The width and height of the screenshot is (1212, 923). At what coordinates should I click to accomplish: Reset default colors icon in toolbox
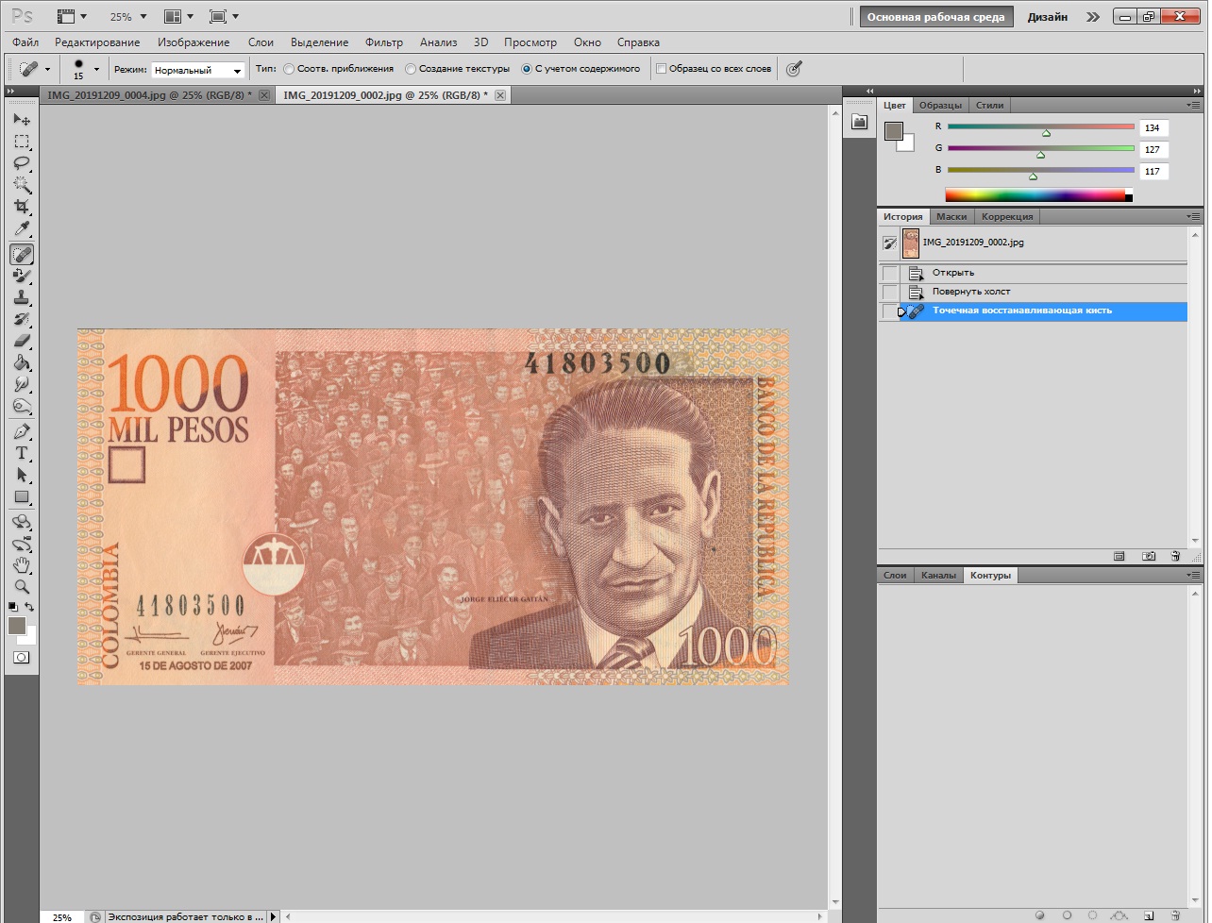click(x=13, y=607)
